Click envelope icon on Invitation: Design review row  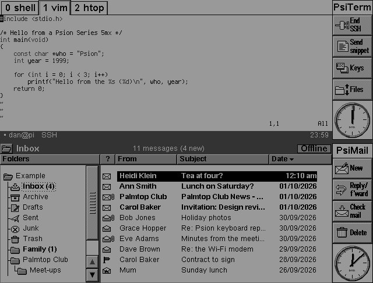pyautogui.click(x=107, y=208)
